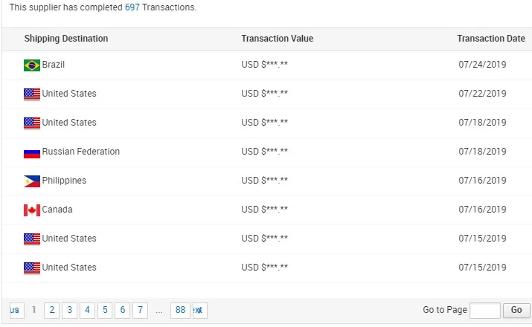532x327 pixels.
Task: Click the US flag in the 07/22/2019 row
Action: click(32, 94)
